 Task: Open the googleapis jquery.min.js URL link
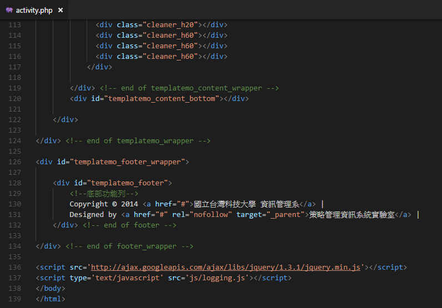click(225, 267)
